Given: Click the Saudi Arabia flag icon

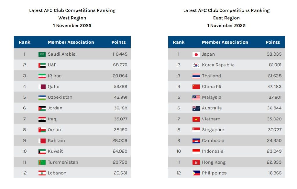Looking at the screenshot, I should point(42,54).
